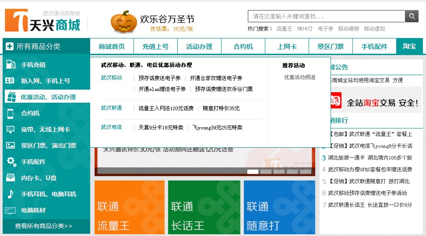Click the phone icon beside 合约机
The image size is (426, 236).
click(x=11, y=113)
